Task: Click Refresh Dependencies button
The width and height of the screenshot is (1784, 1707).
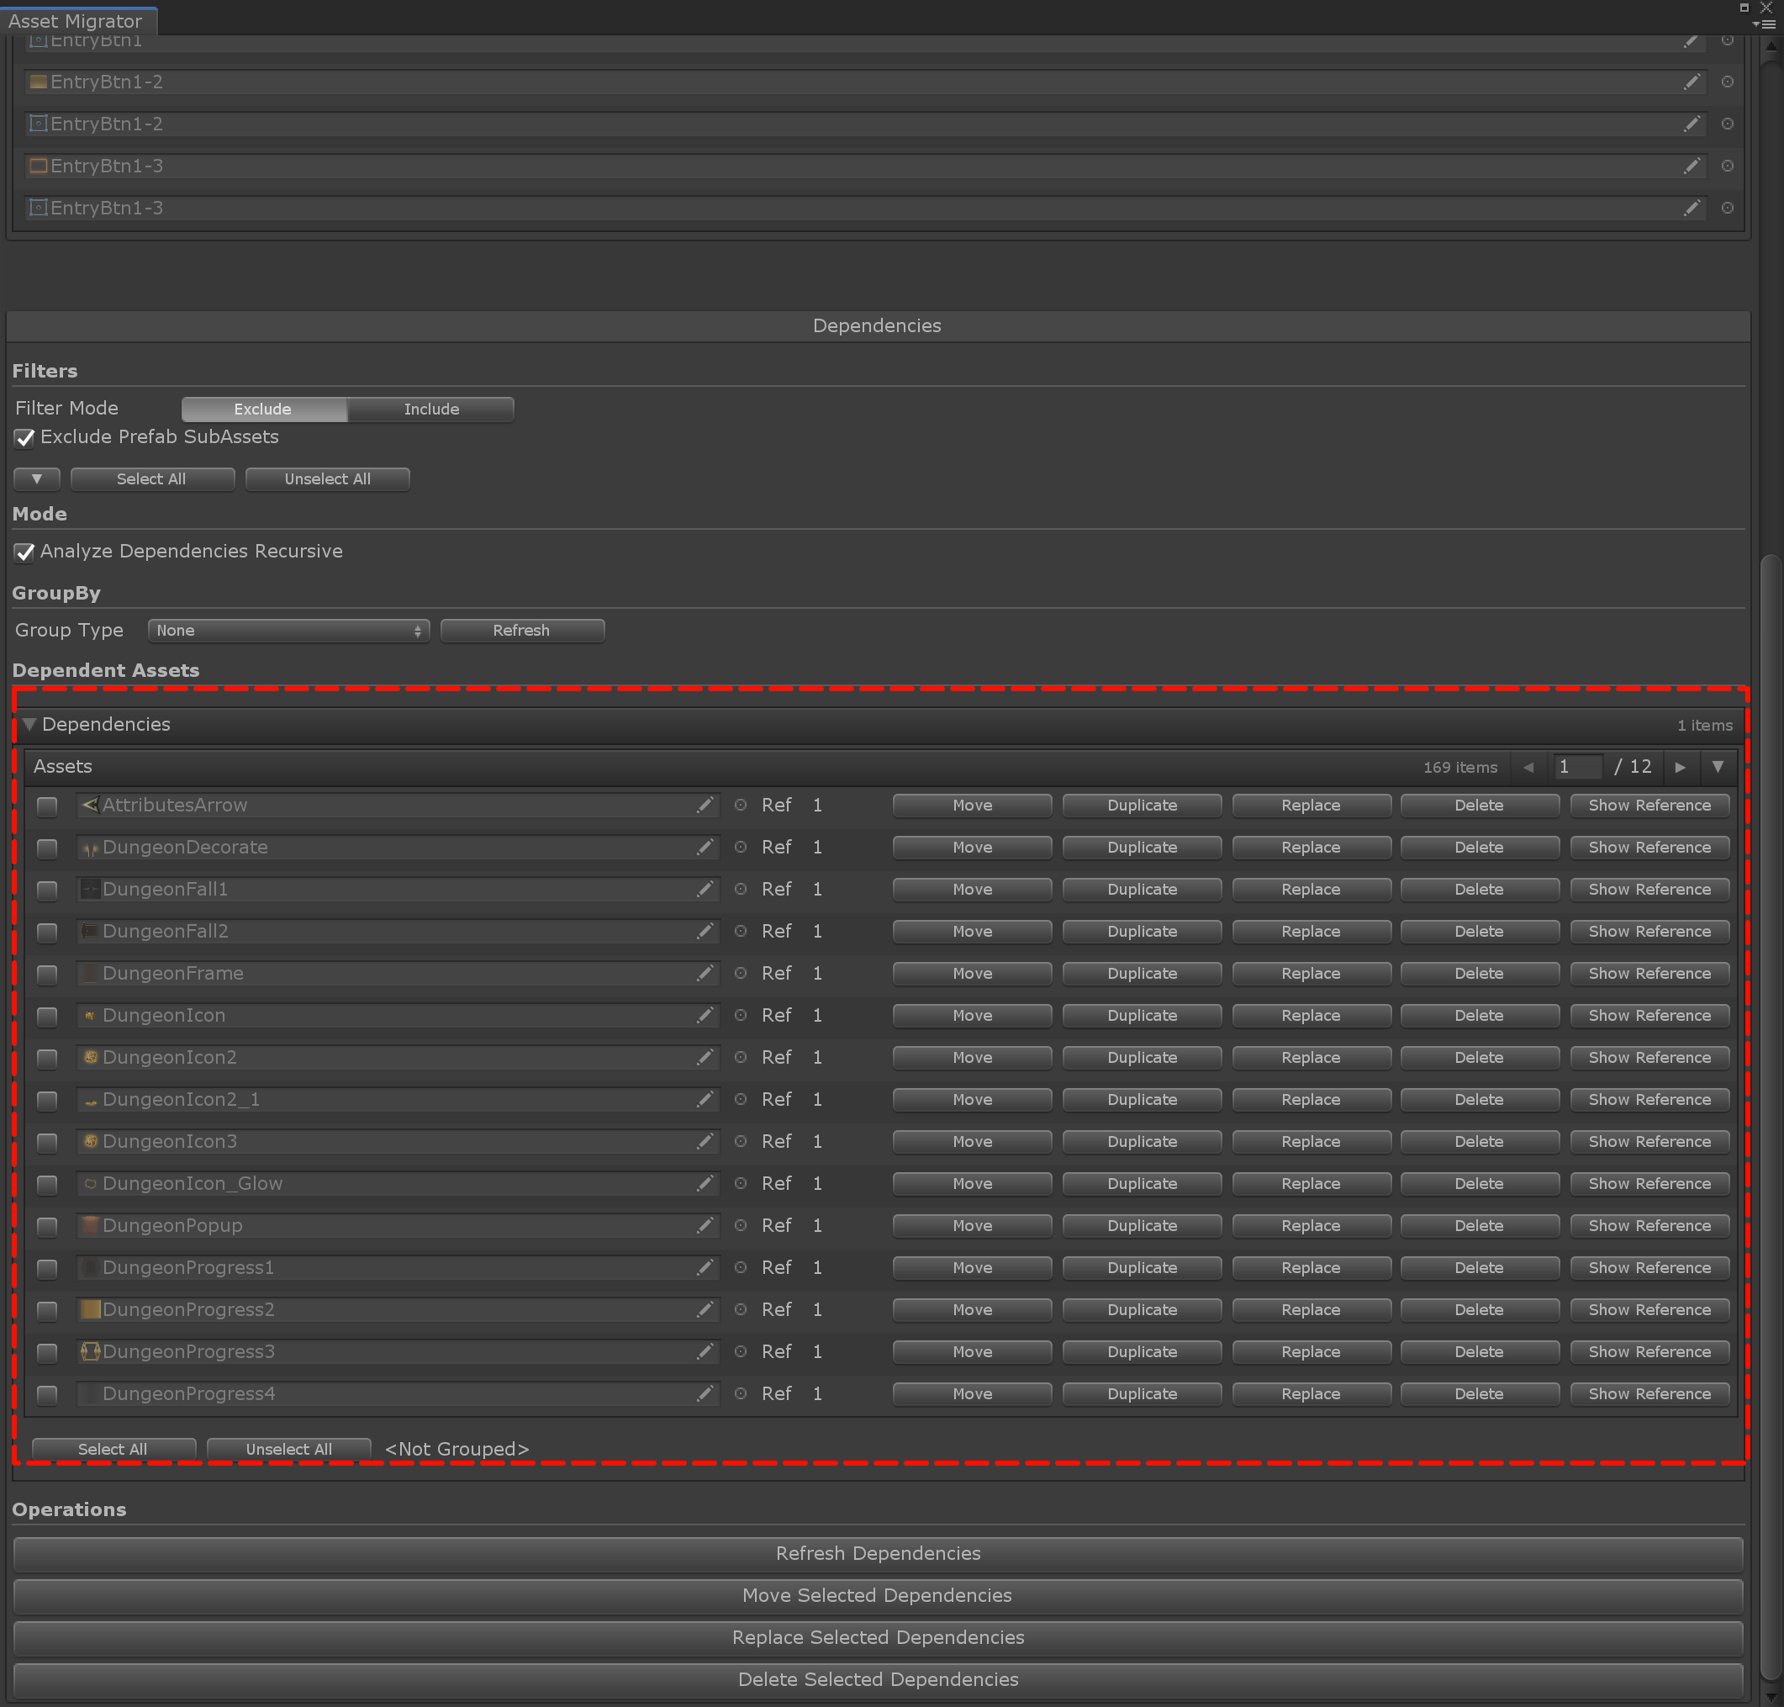Action: point(877,1553)
